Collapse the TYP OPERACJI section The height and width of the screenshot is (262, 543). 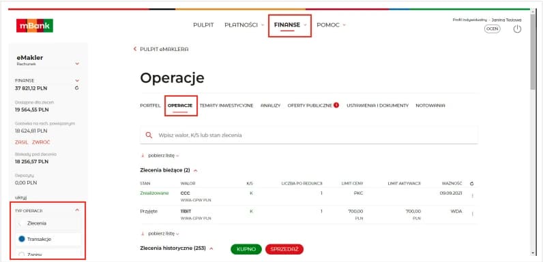(x=77, y=210)
